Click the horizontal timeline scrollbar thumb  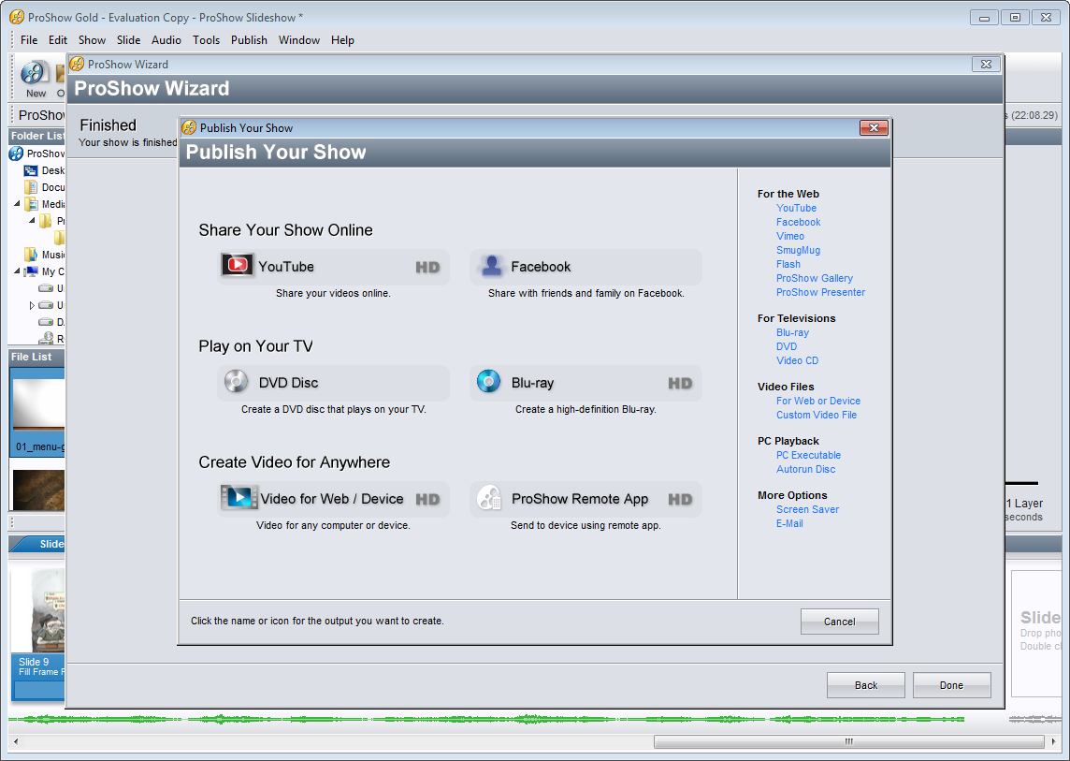[849, 741]
